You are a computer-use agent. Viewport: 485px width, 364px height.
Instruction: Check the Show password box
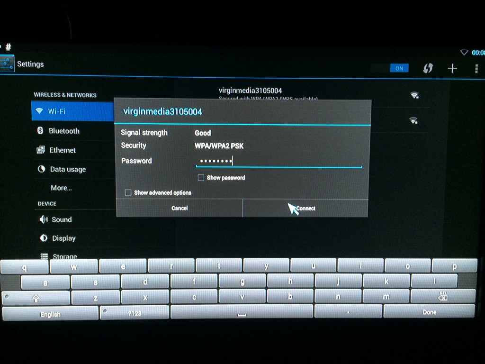point(201,178)
